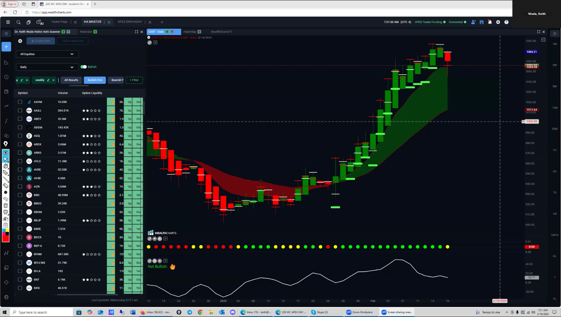Expand the Net Bullish indicator plus button

click(165, 261)
